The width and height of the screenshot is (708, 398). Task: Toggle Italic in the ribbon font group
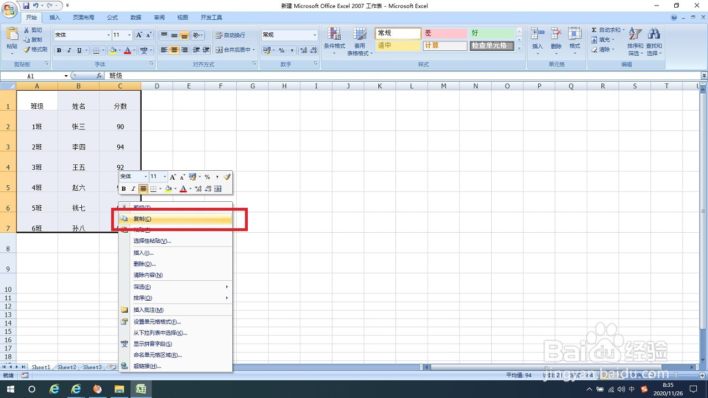click(x=69, y=50)
